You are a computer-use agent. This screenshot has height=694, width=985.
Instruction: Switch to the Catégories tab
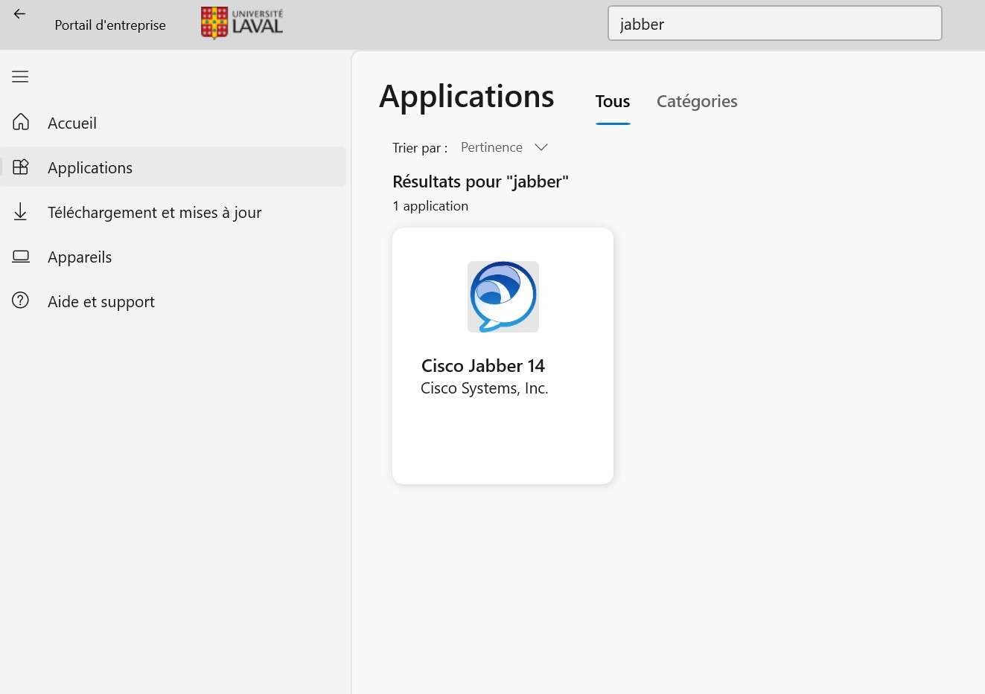click(696, 102)
